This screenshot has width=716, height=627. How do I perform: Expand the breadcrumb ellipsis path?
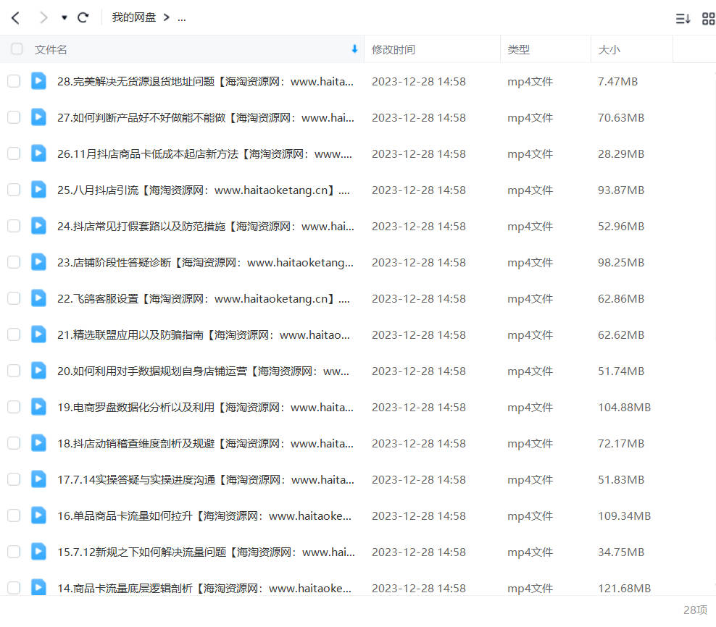tap(182, 18)
